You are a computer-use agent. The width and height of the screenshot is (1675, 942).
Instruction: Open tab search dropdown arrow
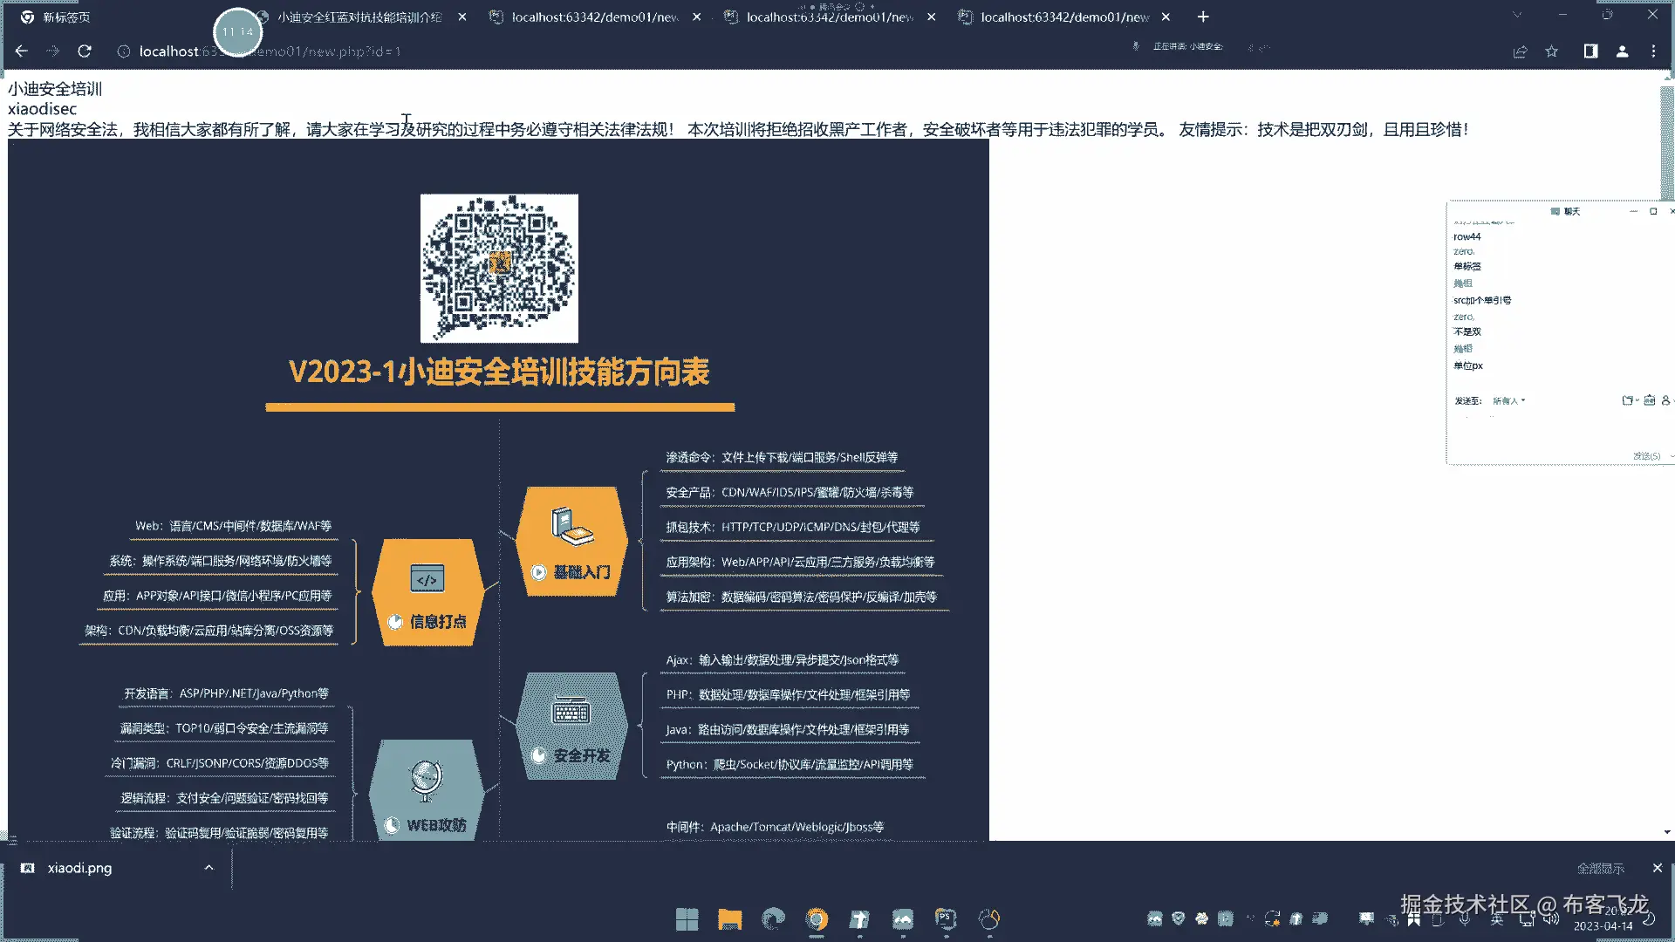point(1517,15)
